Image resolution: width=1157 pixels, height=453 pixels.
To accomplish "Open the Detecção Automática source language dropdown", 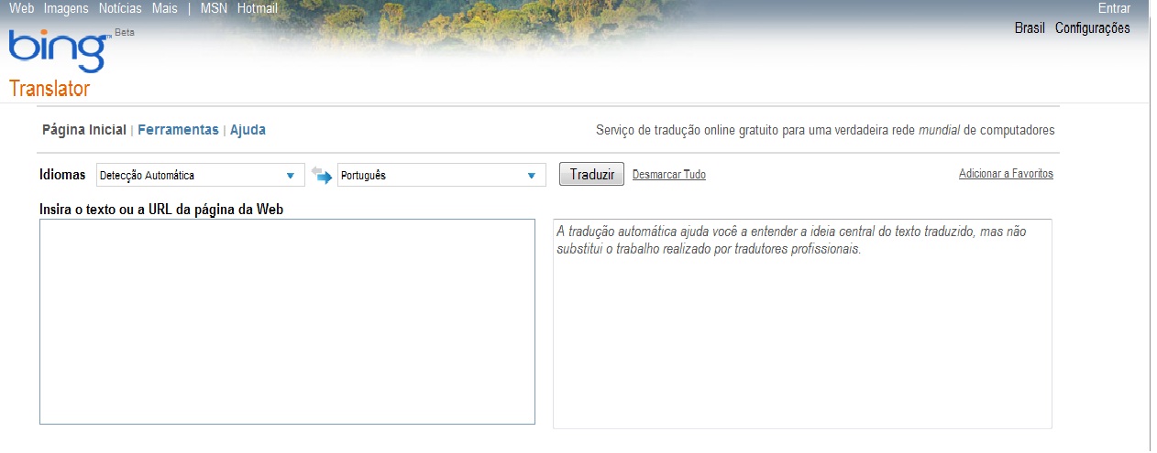I will click(x=200, y=175).
